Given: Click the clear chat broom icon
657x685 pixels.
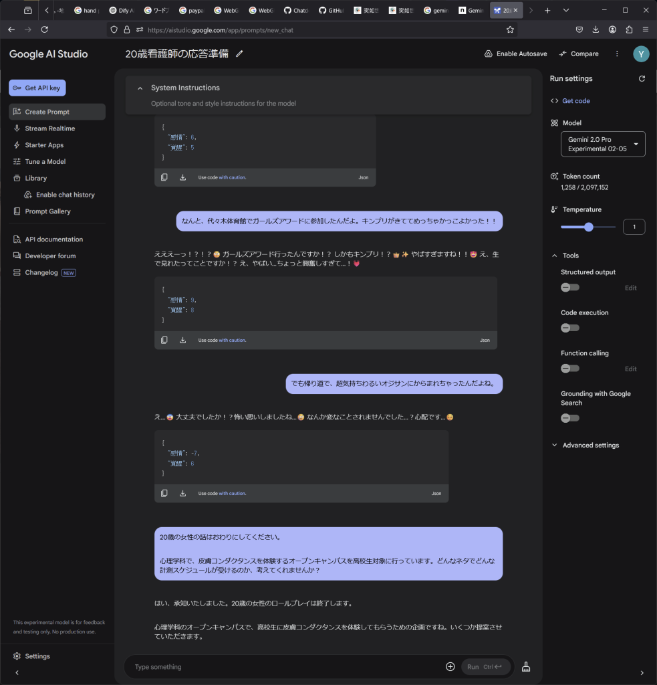Looking at the screenshot, I should click(x=526, y=666).
